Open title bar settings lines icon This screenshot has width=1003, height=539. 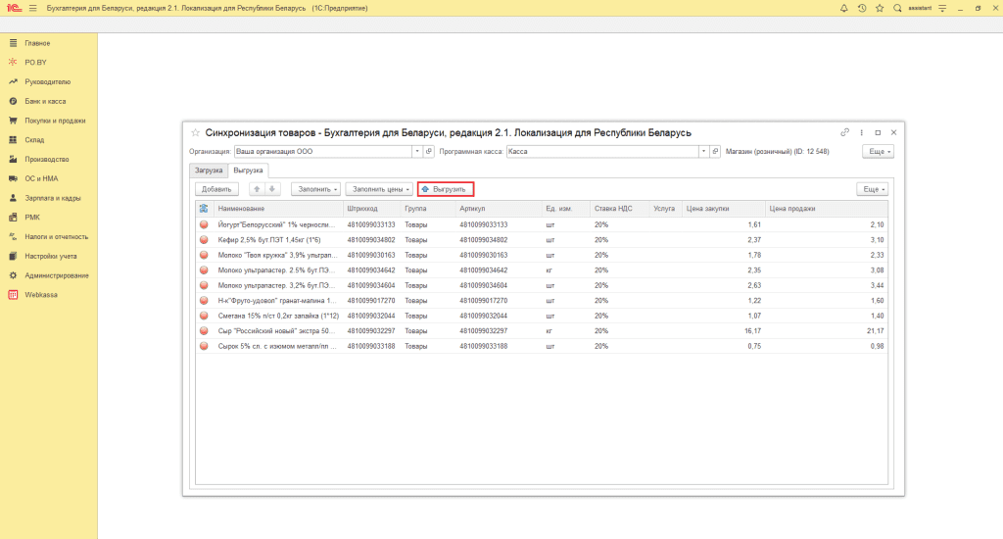[x=942, y=8]
